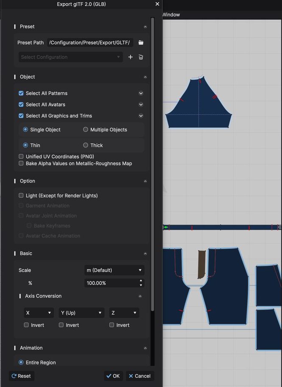Open the Window menu
Image resolution: width=282 pixels, height=387 pixels.
click(x=171, y=14)
